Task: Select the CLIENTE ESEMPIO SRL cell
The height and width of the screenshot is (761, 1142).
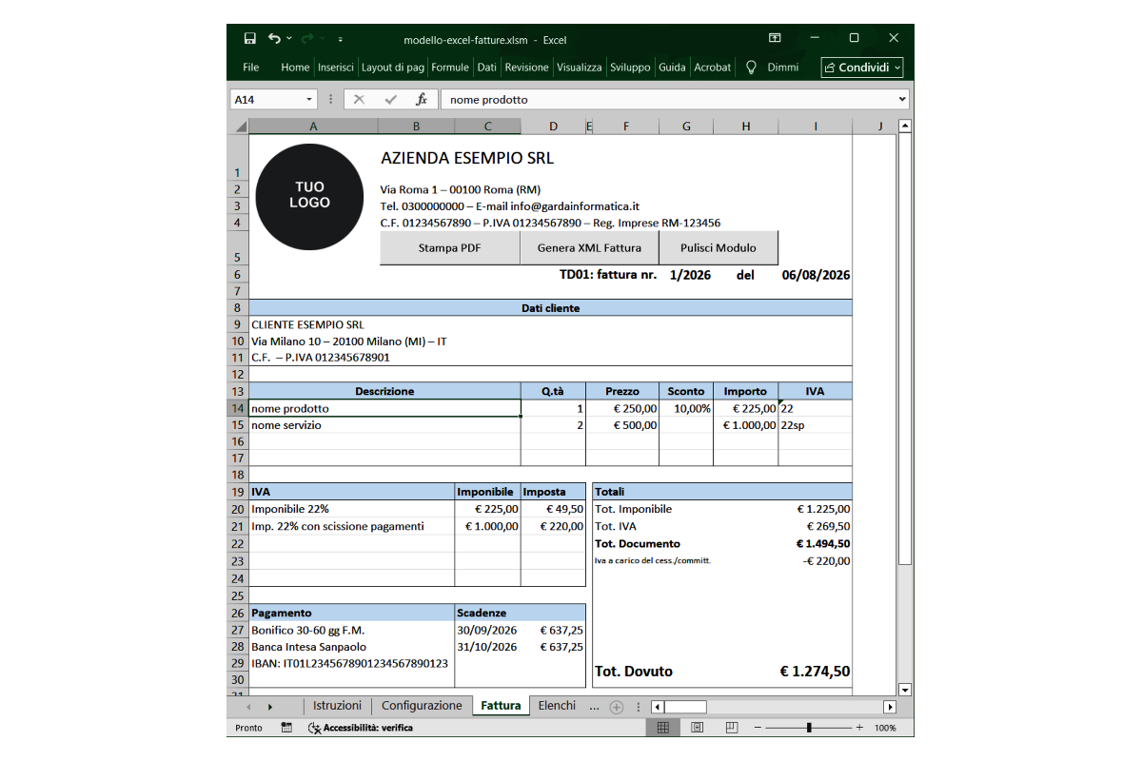Action: pos(550,324)
